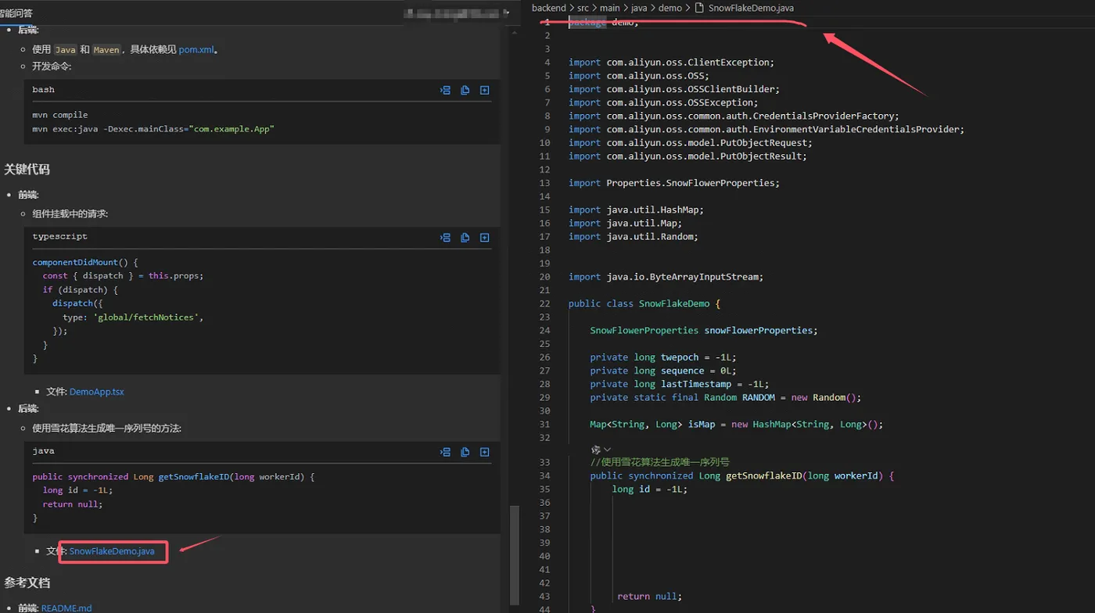The width and height of the screenshot is (1095, 613).
Task: Create new file from typescript block
Action: 484,237
